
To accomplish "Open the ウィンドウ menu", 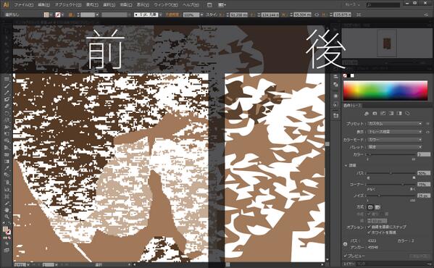I will tap(166, 4).
